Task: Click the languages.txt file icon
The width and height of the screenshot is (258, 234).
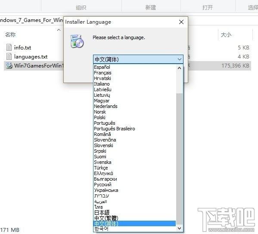Action: tap(9, 56)
